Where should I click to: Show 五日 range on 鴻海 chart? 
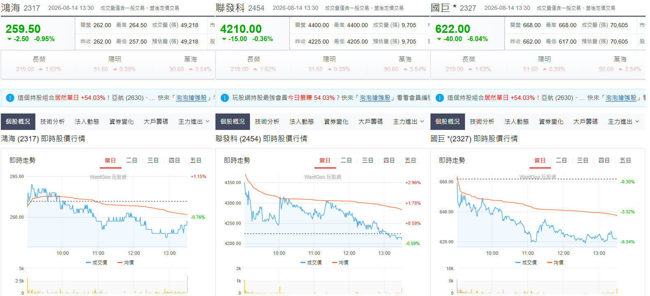pos(196,160)
